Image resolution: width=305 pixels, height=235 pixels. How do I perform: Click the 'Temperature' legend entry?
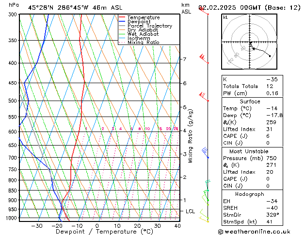tap(139, 17)
